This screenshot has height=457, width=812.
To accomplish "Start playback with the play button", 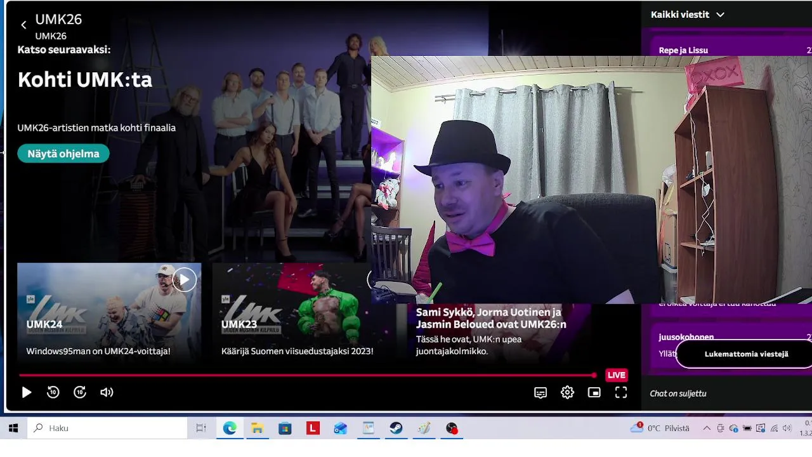I will tap(26, 392).
